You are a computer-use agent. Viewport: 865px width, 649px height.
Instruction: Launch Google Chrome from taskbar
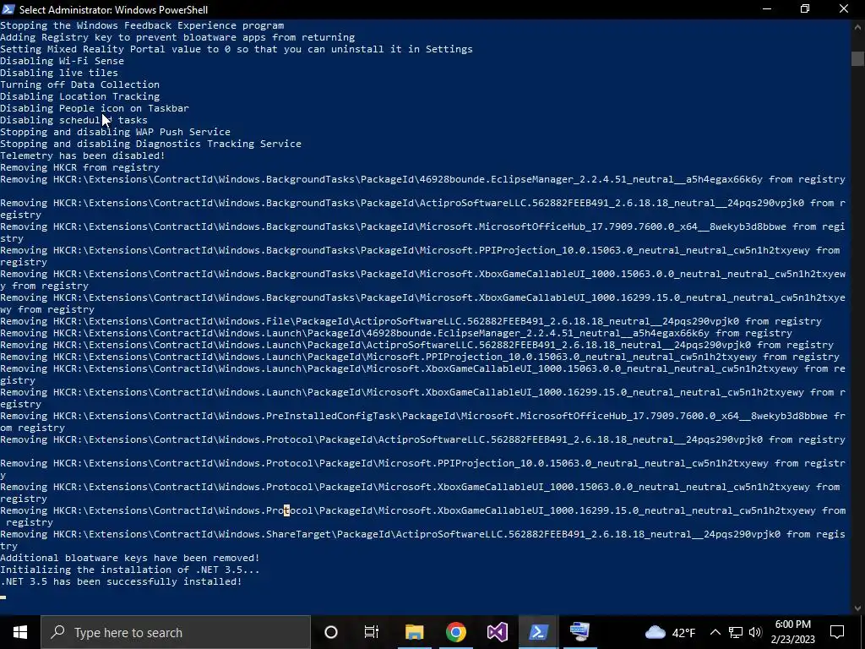(x=455, y=632)
